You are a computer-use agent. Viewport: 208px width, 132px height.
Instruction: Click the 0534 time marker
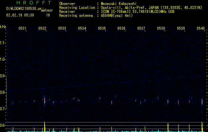pos(82,28)
